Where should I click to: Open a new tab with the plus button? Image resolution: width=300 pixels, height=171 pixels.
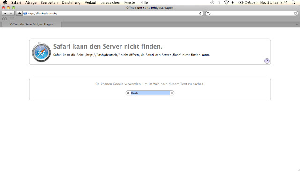(297, 24)
